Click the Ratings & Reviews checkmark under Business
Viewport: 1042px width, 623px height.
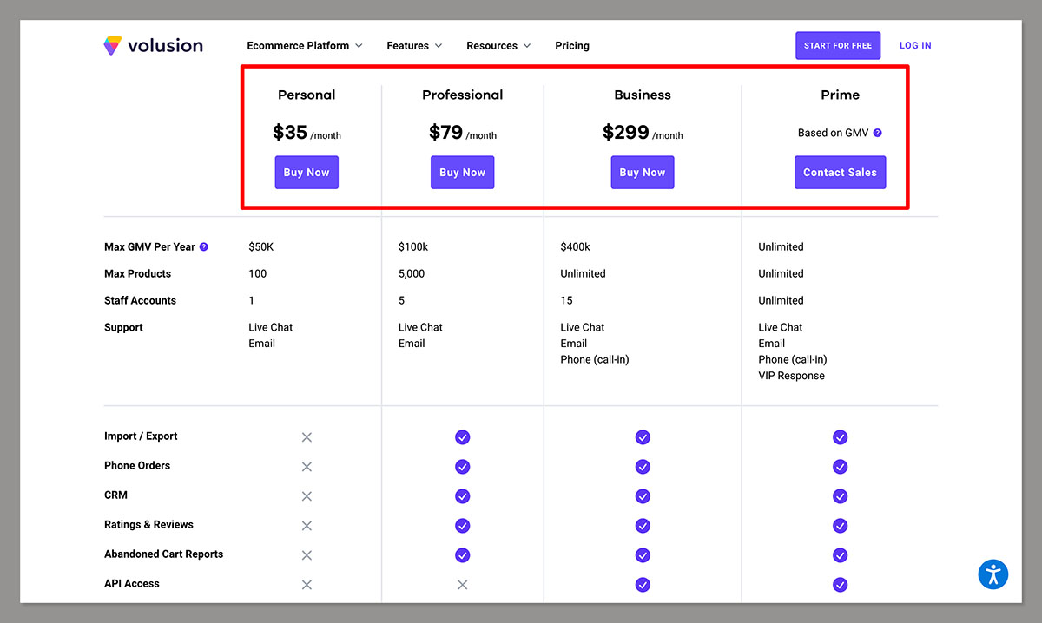coord(643,525)
